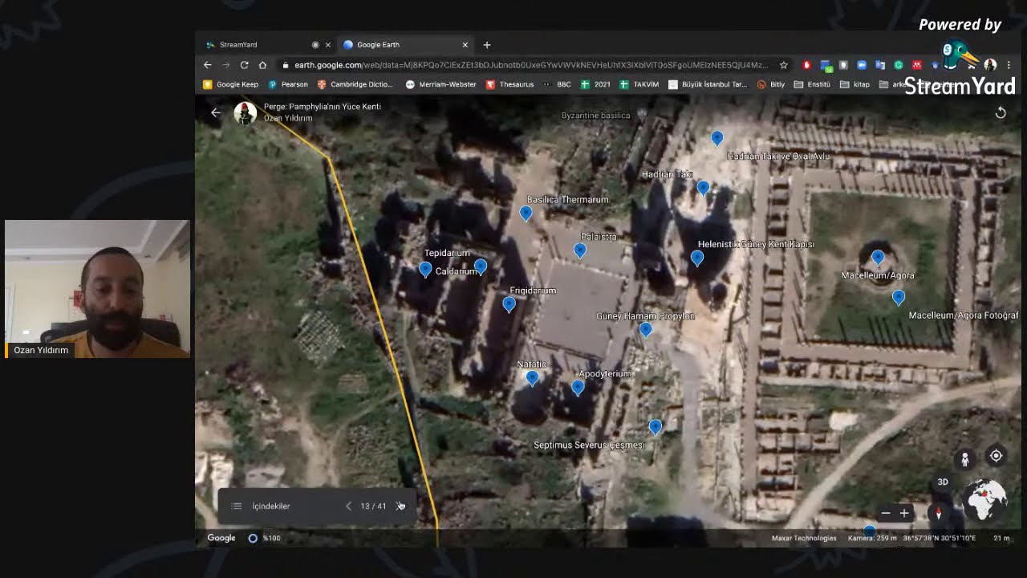Open the browser home page
The width and height of the screenshot is (1027, 578).
[262, 65]
